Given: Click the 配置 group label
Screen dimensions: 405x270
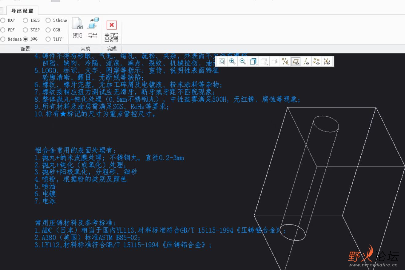Looking at the screenshot, I should point(25,49).
